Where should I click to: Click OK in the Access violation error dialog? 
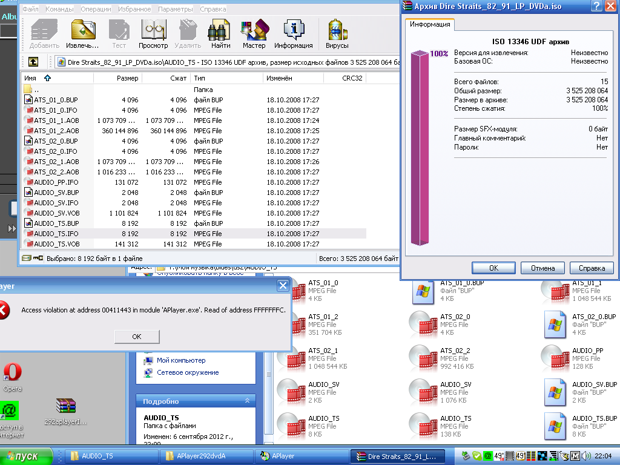click(x=137, y=337)
